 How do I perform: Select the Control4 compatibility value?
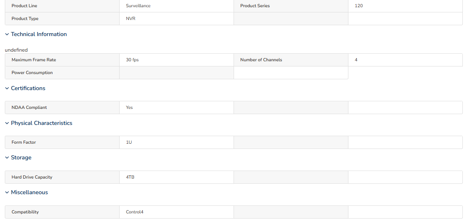tap(176, 212)
